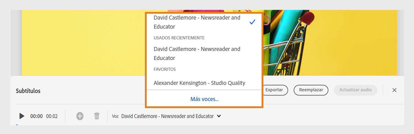The height and width of the screenshot is (134, 414).
Task: Collapse the voice list with chevron arrow
Action: pyautogui.click(x=219, y=116)
